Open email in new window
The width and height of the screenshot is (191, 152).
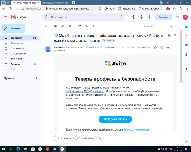[x=175, y=36]
